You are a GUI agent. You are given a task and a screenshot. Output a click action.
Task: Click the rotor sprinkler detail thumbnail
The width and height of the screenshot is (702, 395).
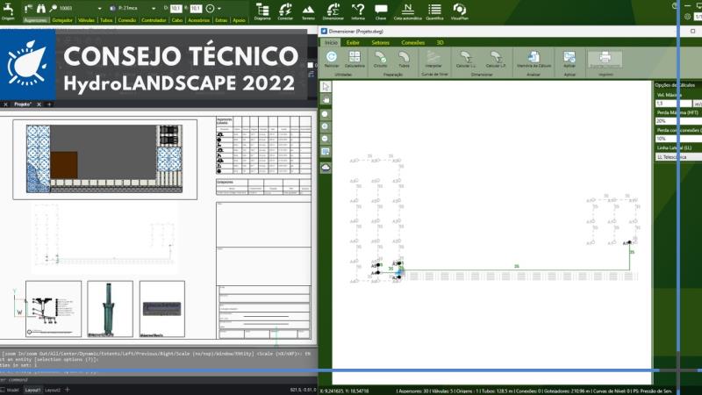111,309
